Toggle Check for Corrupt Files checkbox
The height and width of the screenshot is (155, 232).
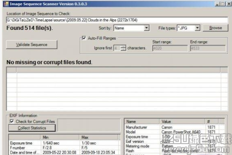click(x=11, y=121)
